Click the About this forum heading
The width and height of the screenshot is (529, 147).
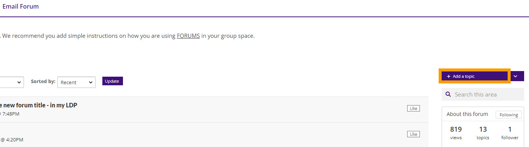(x=467, y=114)
